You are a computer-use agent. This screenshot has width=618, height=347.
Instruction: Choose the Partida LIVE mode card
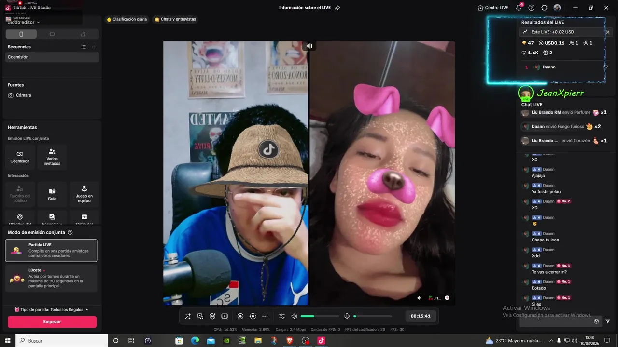(x=51, y=251)
